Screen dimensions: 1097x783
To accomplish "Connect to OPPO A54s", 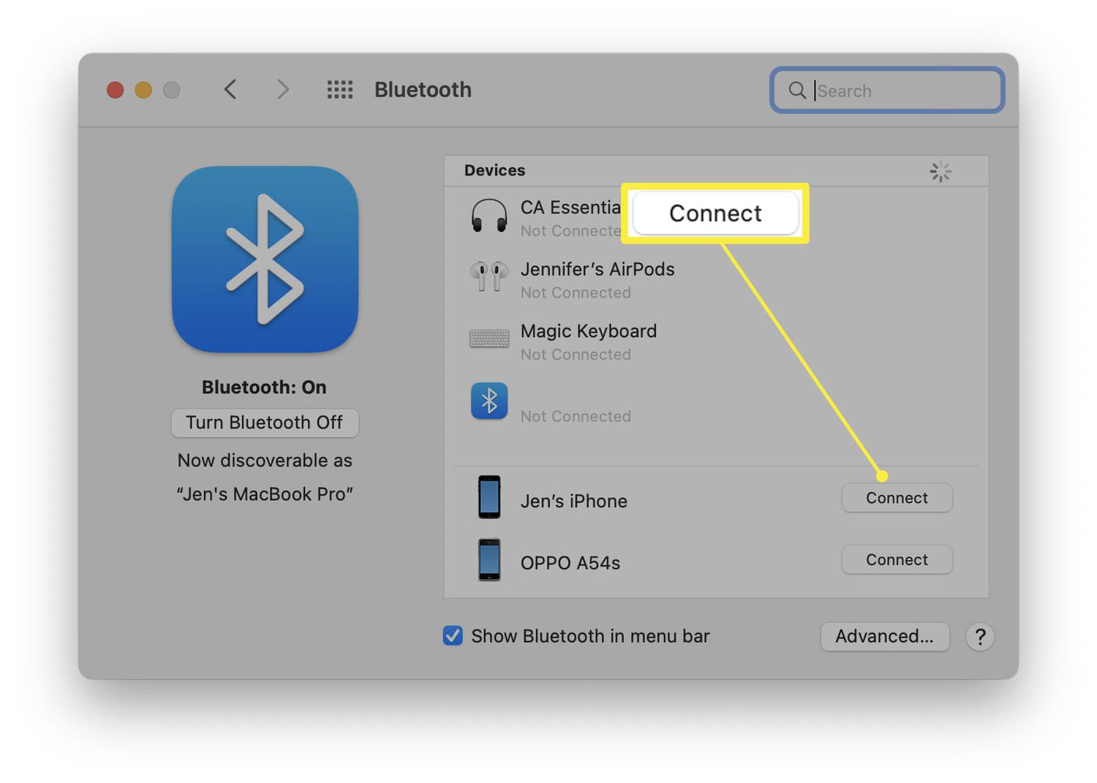I will [x=896, y=560].
